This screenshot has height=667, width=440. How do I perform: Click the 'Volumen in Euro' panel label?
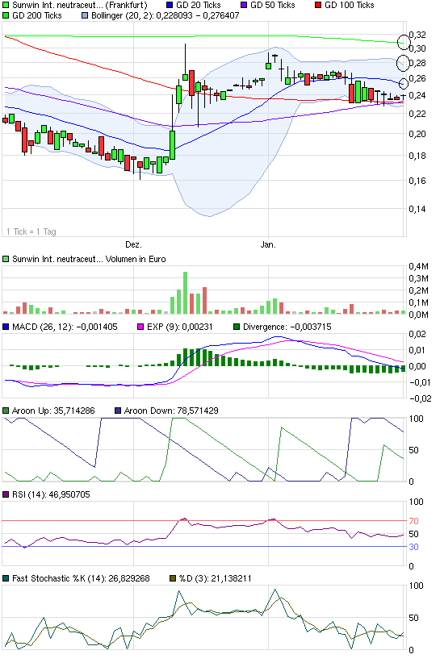coord(136,259)
